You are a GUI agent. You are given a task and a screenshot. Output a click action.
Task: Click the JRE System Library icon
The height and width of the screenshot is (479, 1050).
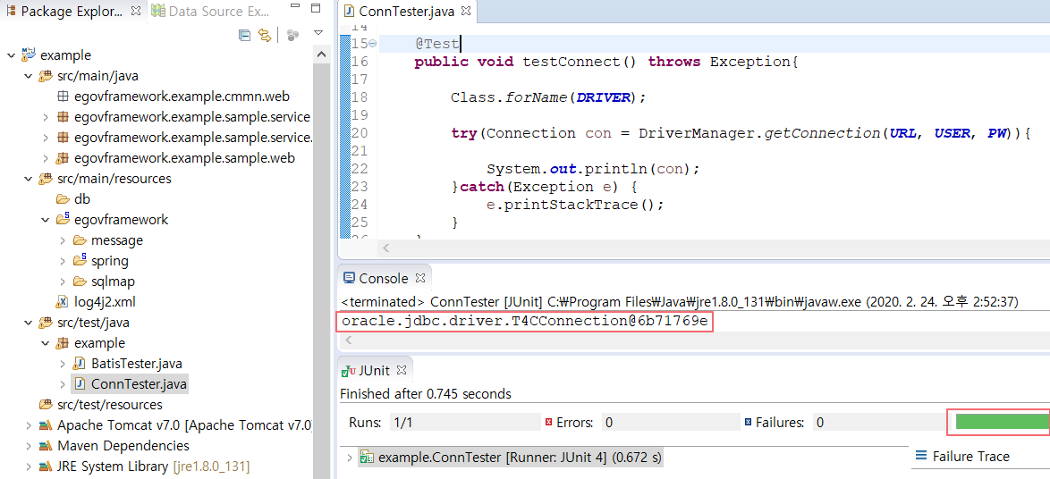click(46, 466)
